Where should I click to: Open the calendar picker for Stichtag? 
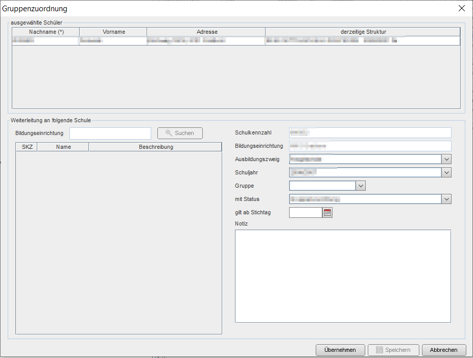(327, 212)
